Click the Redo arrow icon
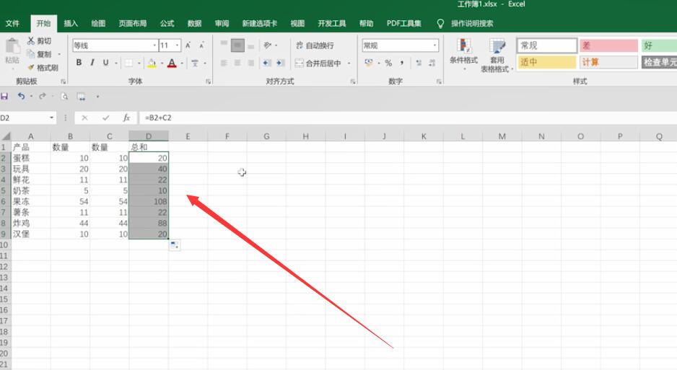The image size is (677, 370). pyautogui.click(x=42, y=96)
